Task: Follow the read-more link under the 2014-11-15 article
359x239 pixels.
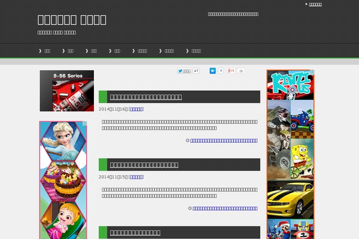Action: (225, 209)
